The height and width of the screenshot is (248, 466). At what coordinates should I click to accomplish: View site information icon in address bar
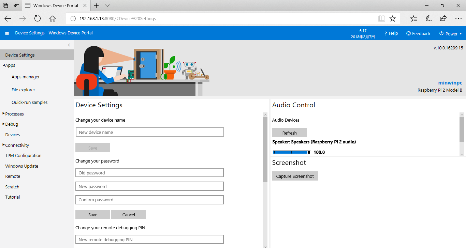coord(73,18)
